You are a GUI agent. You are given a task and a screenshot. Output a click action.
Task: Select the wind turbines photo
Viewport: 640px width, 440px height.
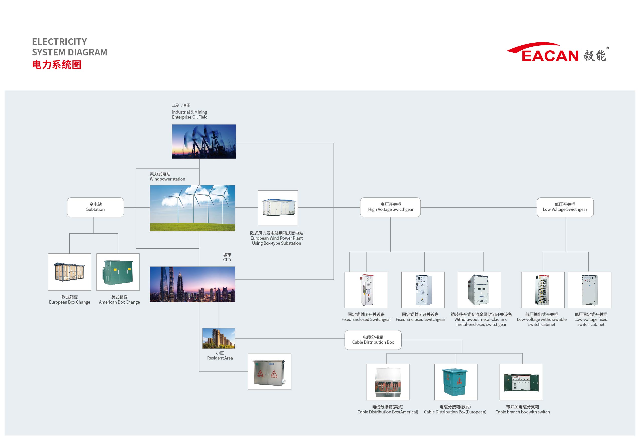[192, 208]
